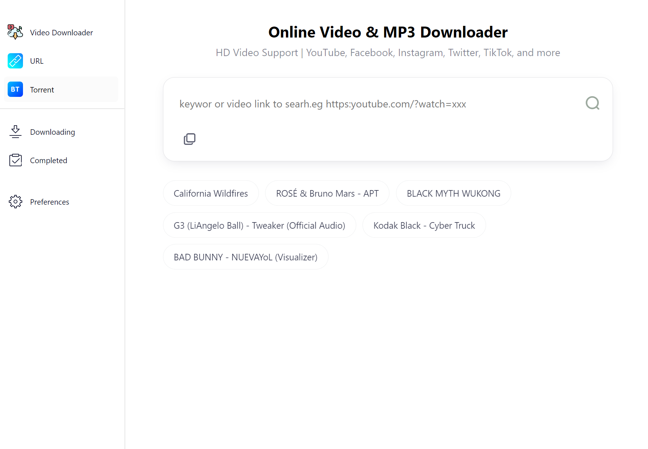Click the magnifying glass search icon
Screen dimensions: 648x449
pyautogui.click(x=592, y=103)
